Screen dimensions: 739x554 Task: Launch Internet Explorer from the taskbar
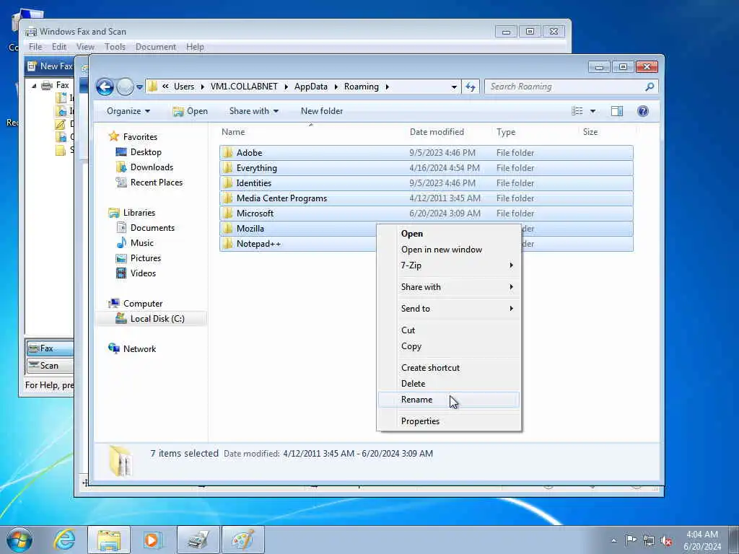pos(64,540)
